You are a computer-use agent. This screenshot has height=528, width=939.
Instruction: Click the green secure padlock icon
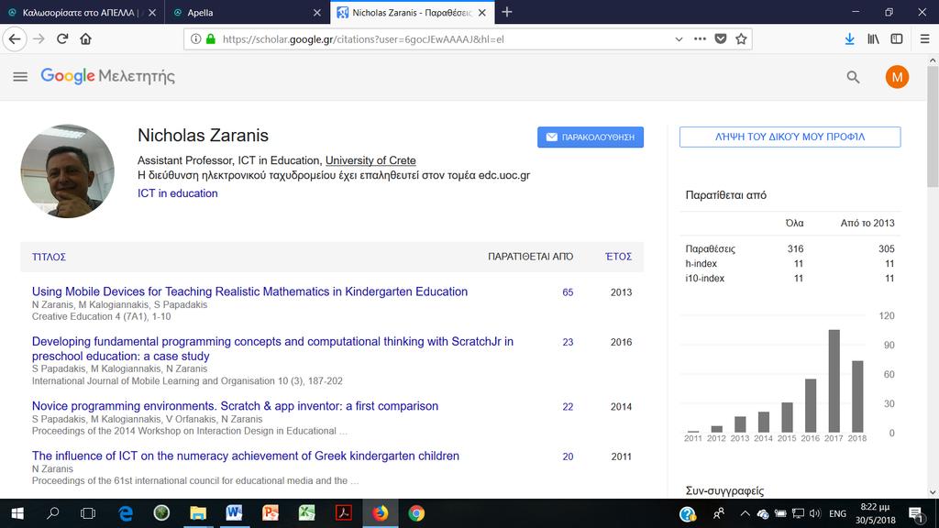point(210,38)
